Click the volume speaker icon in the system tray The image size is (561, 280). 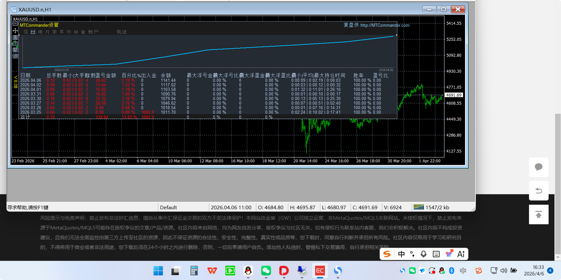pyautogui.click(x=504, y=271)
